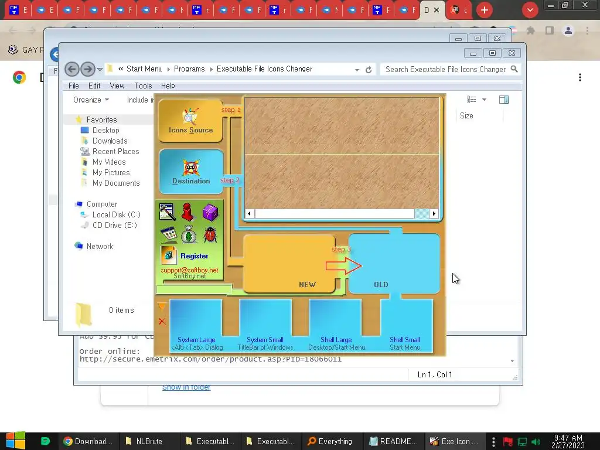
Task: Open the hammer options icon
Action: coord(168,212)
